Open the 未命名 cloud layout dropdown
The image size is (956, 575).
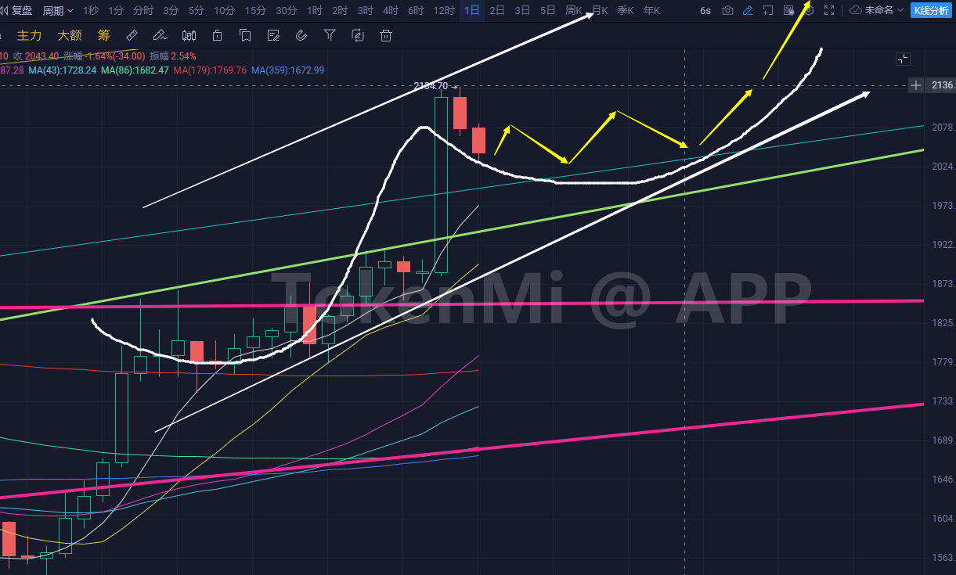pyautogui.click(x=876, y=10)
